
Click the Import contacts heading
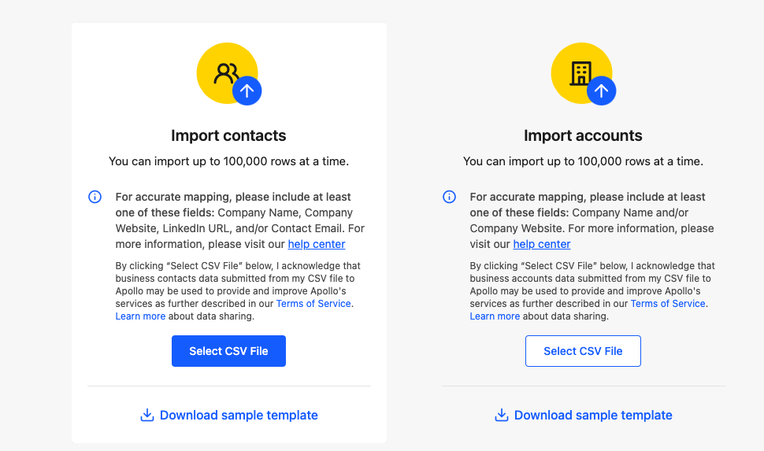pyautogui.click(x=228, y=135)
